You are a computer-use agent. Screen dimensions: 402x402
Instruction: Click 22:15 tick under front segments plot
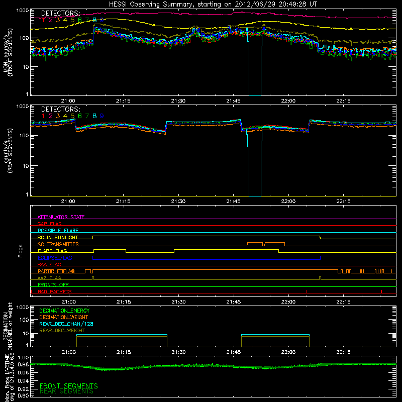(343, 101)
